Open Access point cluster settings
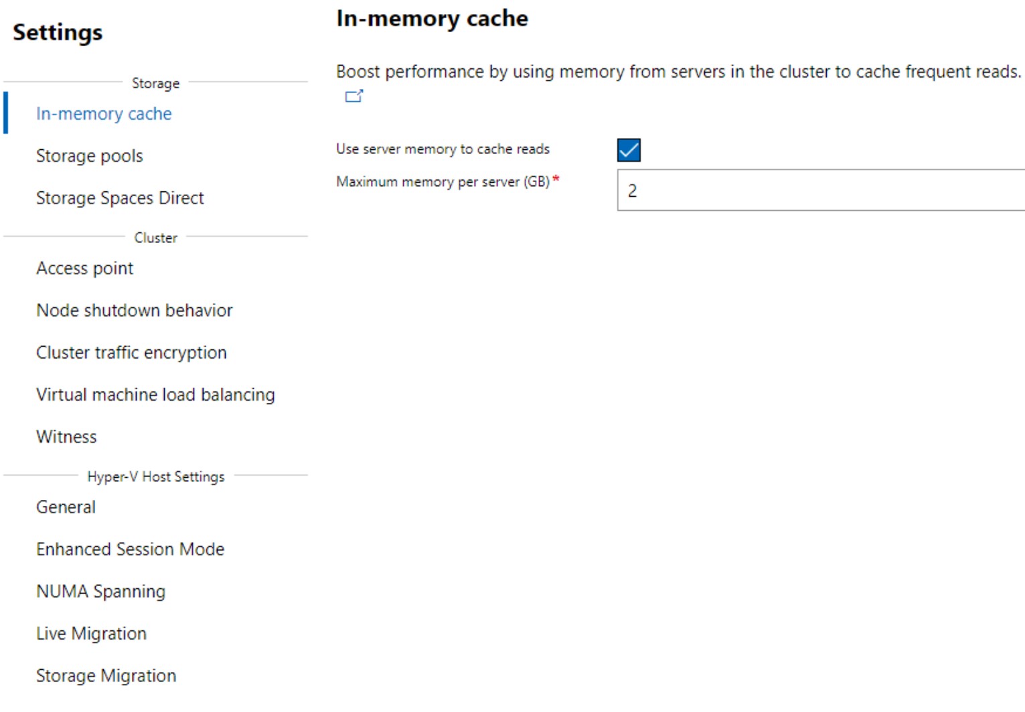Image resolution: width=1025 pixels, height=712 pixels. [x=84, y=268]
